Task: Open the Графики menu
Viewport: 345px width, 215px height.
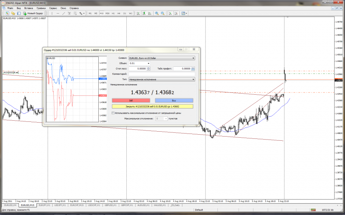Action: (41, 8)
